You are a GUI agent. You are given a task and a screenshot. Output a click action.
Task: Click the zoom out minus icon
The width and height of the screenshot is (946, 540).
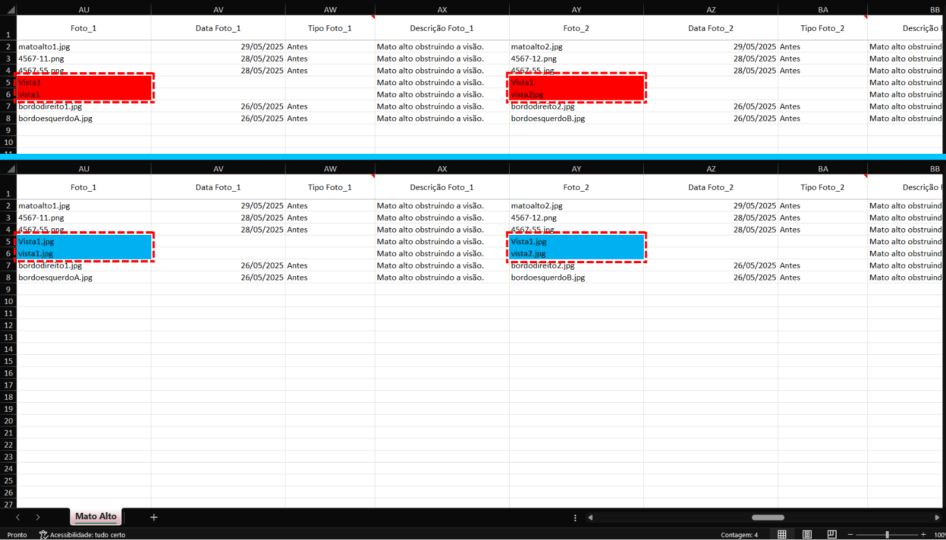[850, 535]
